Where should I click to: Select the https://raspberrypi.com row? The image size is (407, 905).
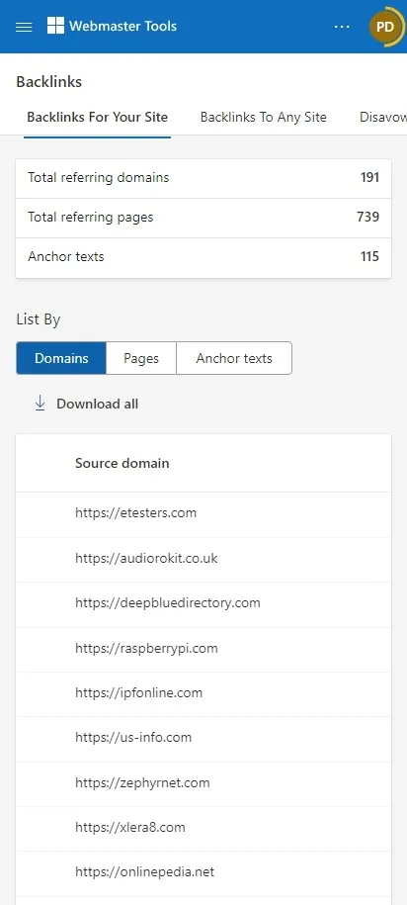point(203,648)
